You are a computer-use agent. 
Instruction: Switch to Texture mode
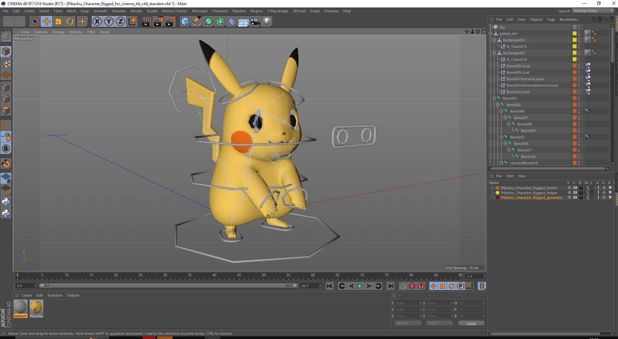6,63
